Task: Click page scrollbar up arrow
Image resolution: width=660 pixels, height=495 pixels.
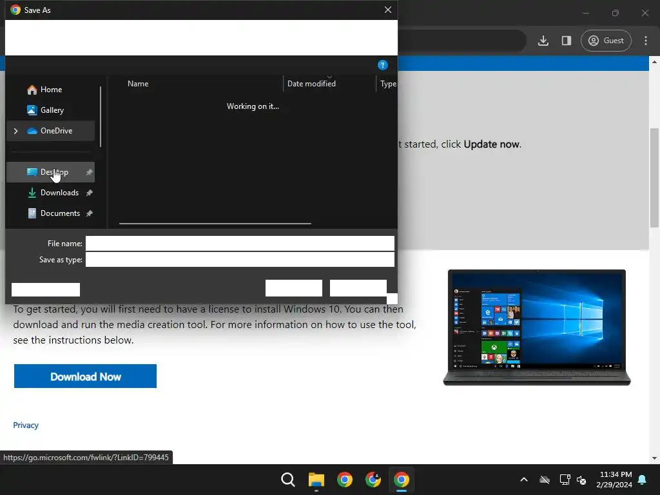Action: click(x=654, y=62)
